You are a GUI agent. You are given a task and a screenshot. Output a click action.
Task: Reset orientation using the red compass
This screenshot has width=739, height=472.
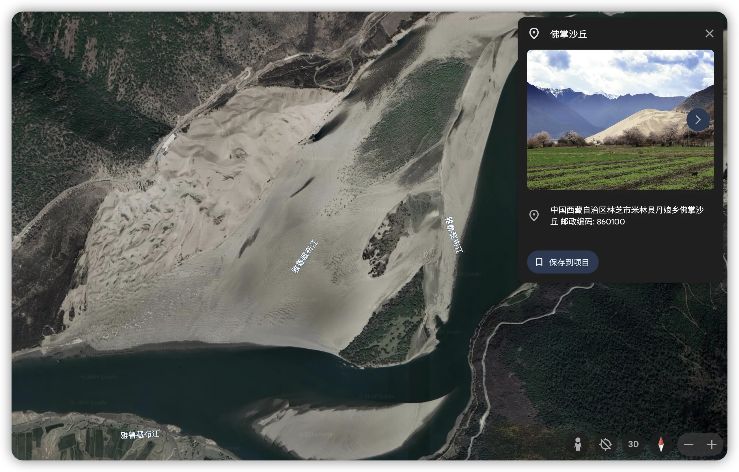[x=661, y=444]
